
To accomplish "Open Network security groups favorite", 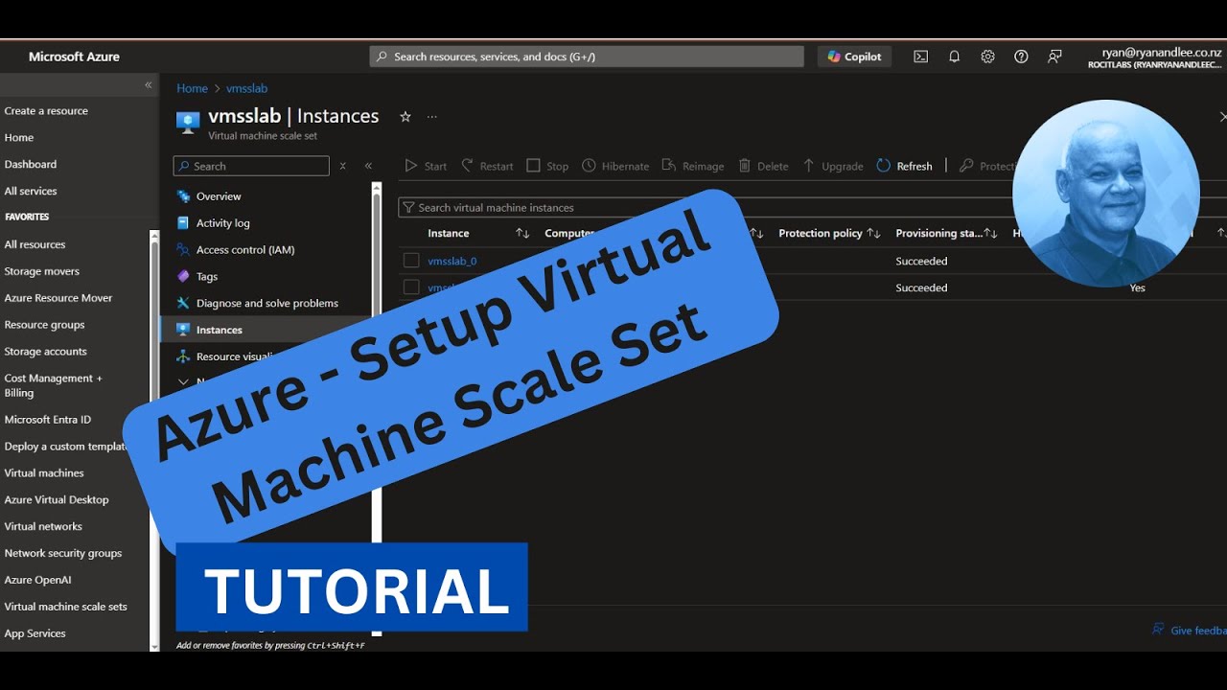I will [x=63, y=554].
